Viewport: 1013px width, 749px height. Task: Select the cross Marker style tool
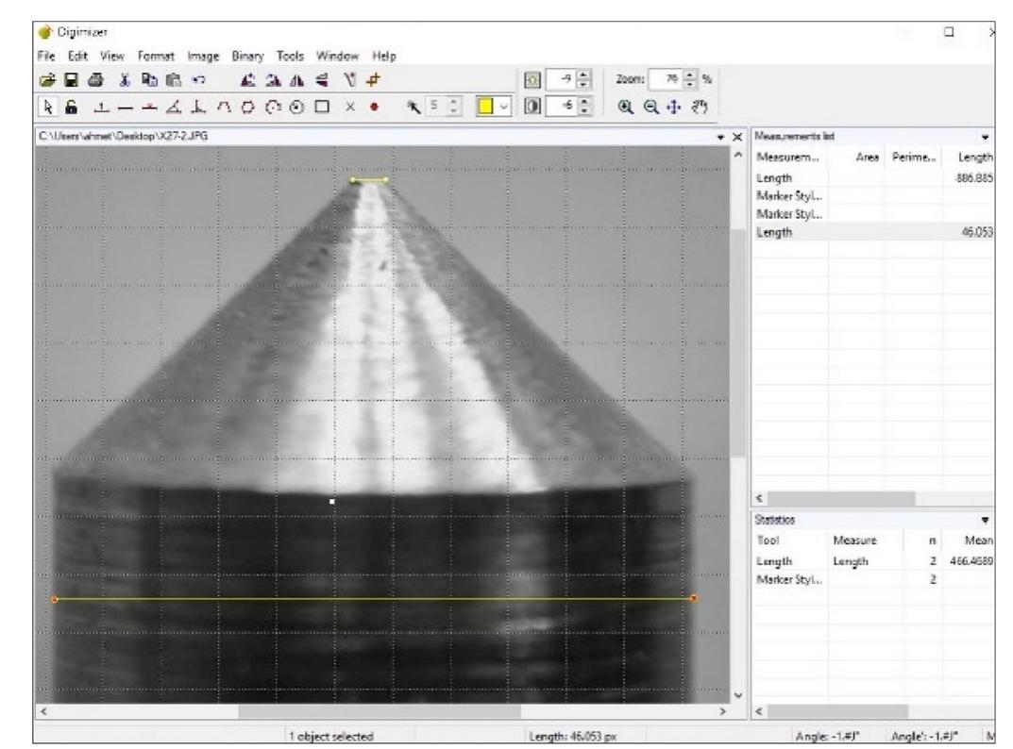click(350, 107)
